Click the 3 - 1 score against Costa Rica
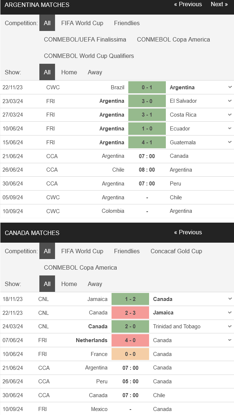The height and width of the screenshot is (415, 234). (x=147, y=115)
